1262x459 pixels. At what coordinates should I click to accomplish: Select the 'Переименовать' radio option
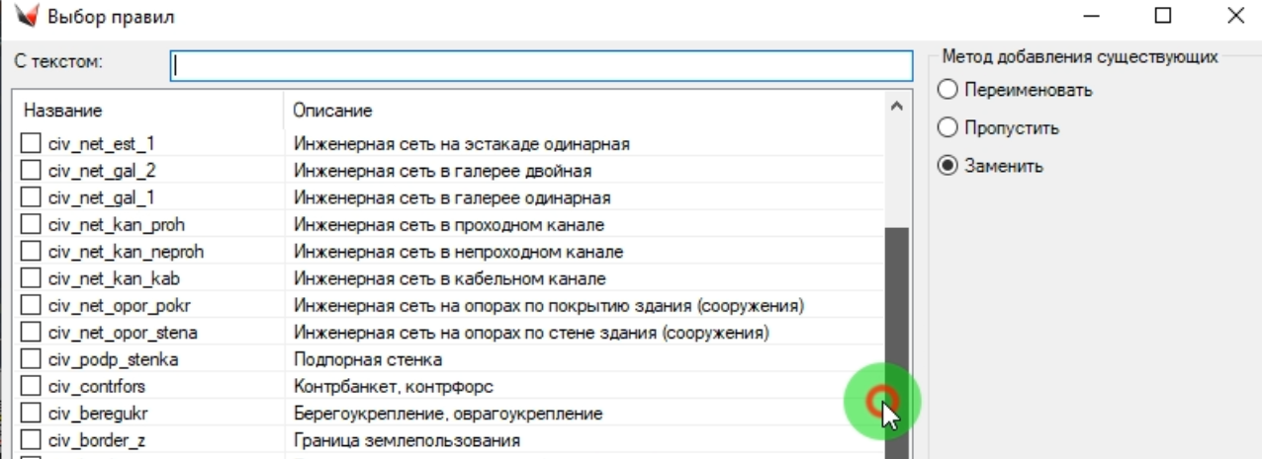coord(947,91)
